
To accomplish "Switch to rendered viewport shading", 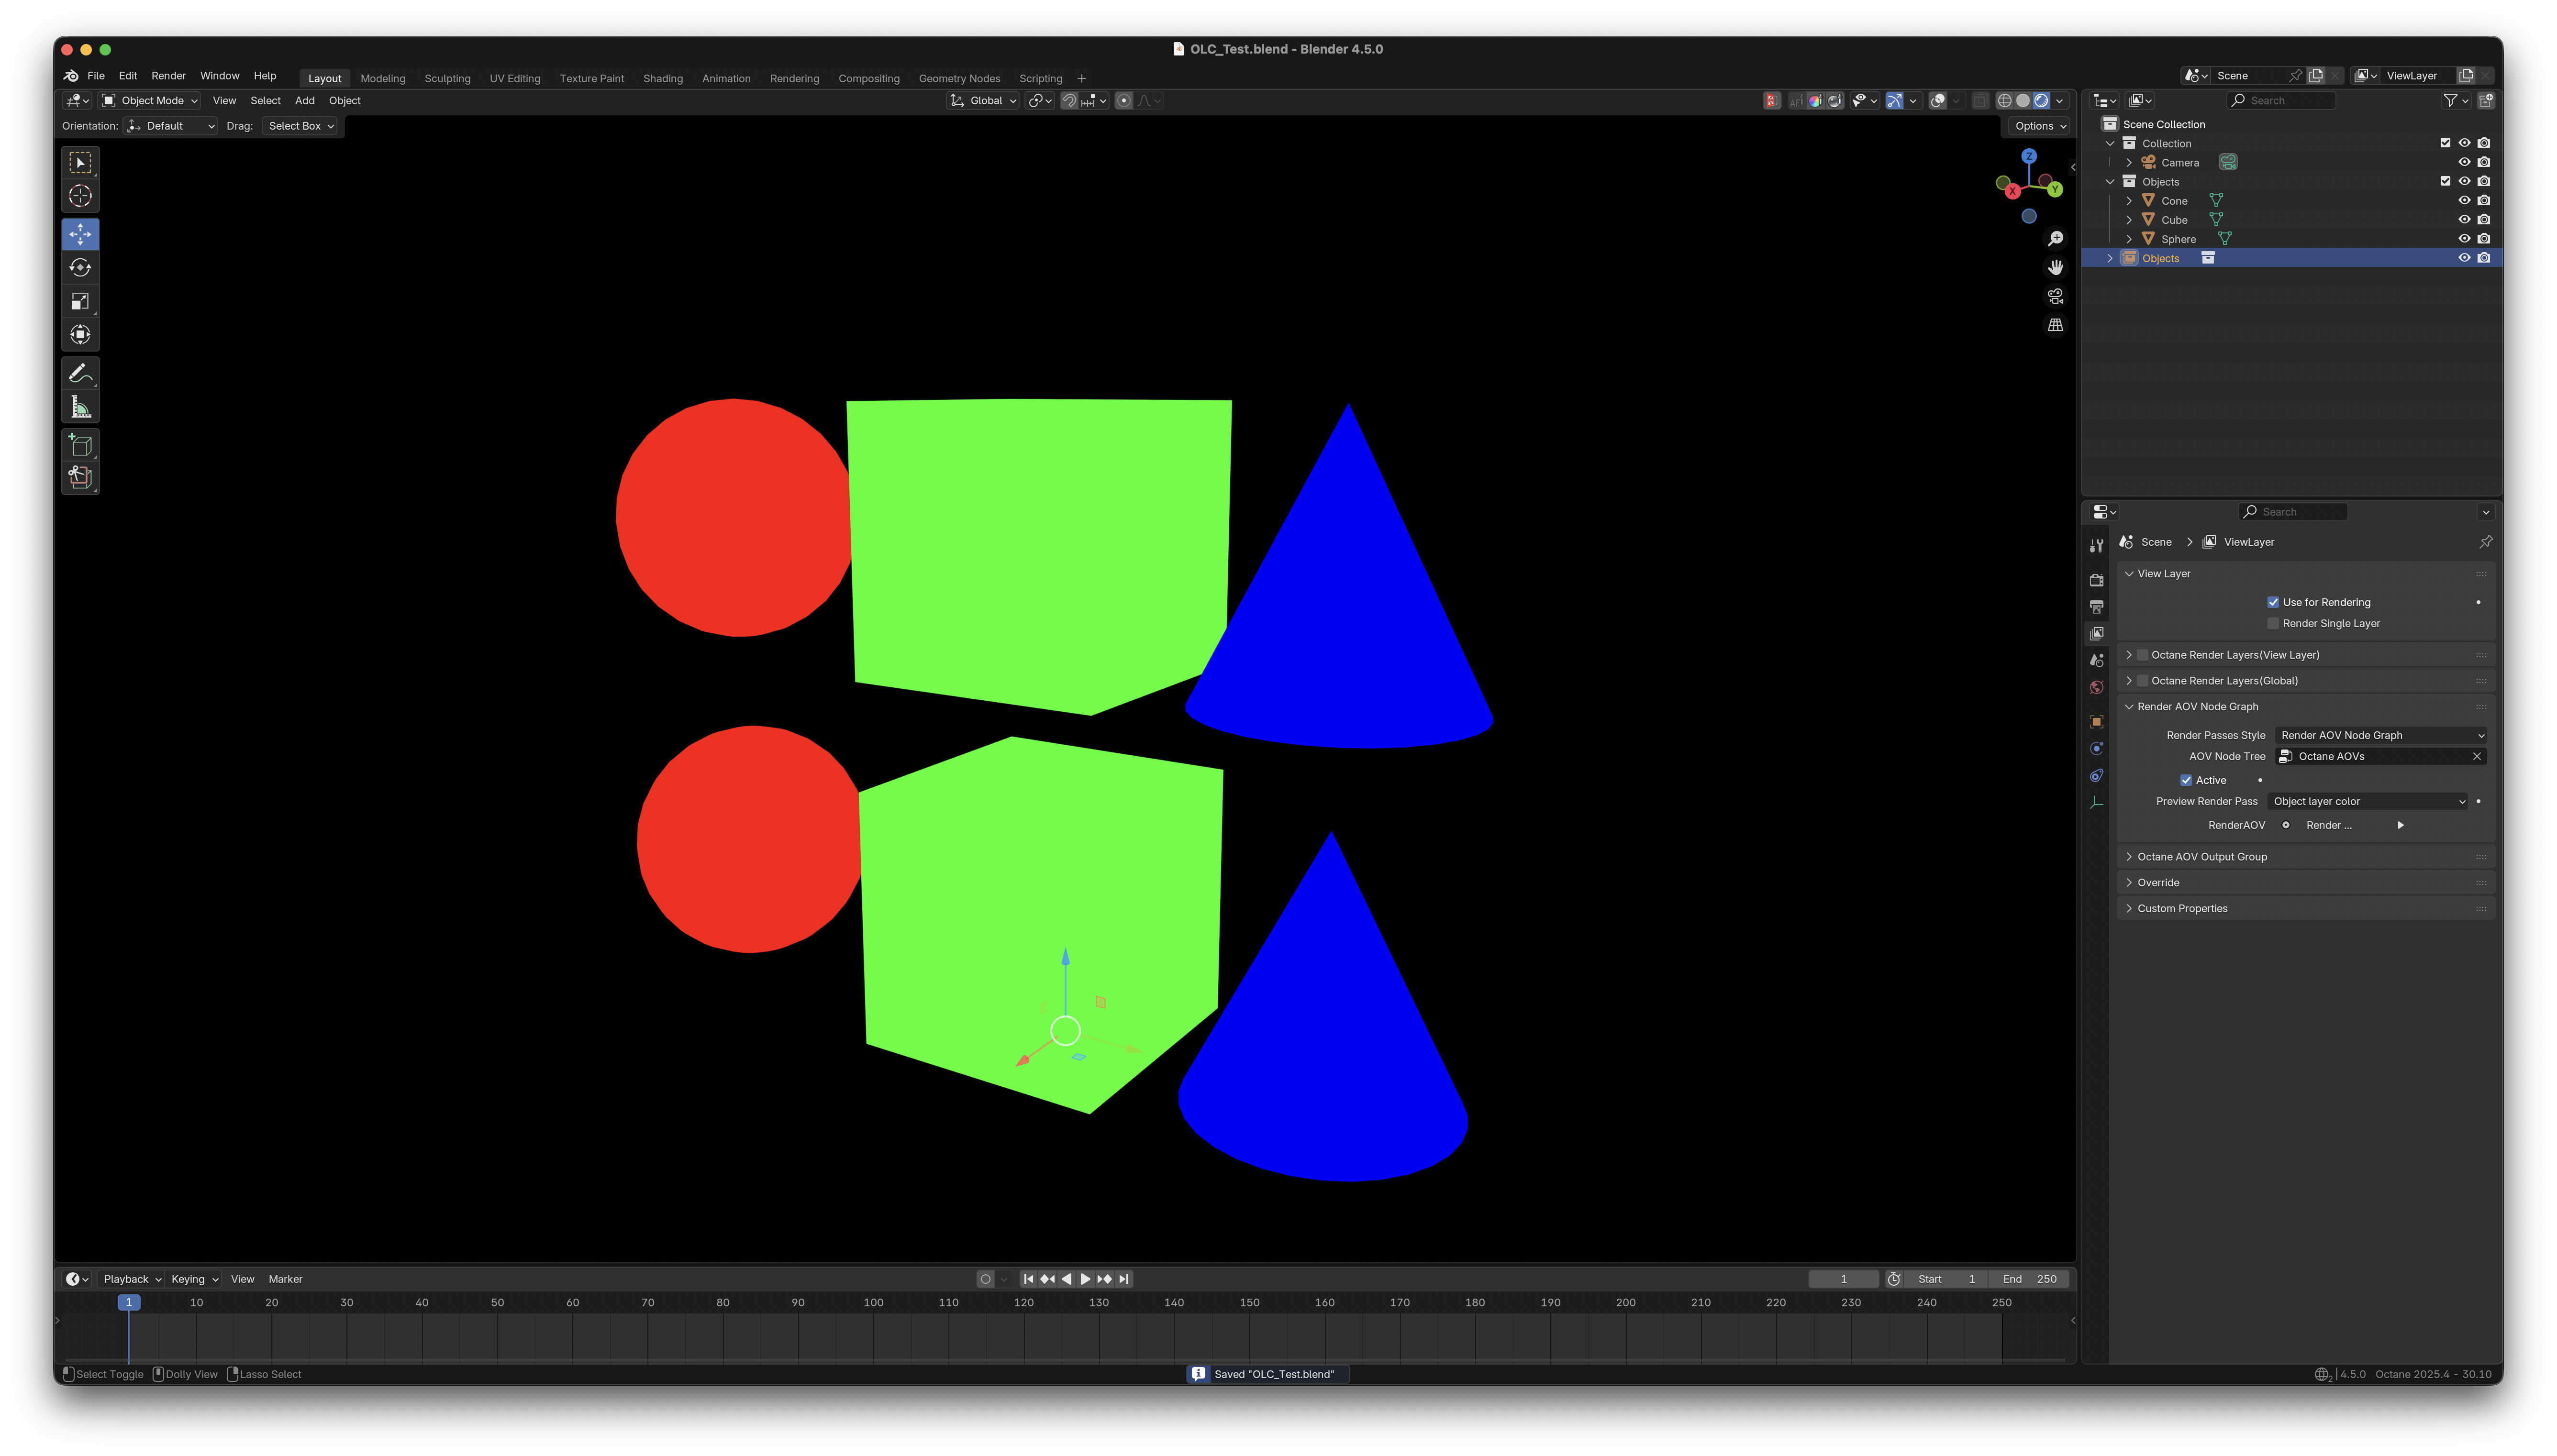I will click(x=2041, y=101).
